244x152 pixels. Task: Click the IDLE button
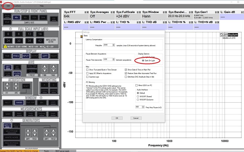pyautogui.click(x=7, y=22)
